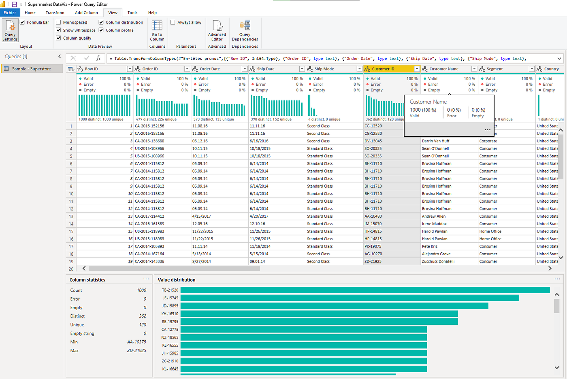Enable the Monospaced option
The height and width of the screenshot is (379, 567).
pyautogui.click(x=58, y=22)
